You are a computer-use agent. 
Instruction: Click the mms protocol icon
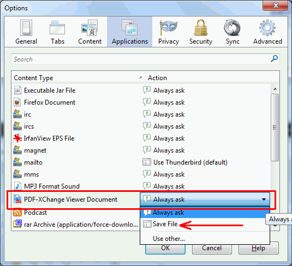[17, 174]
